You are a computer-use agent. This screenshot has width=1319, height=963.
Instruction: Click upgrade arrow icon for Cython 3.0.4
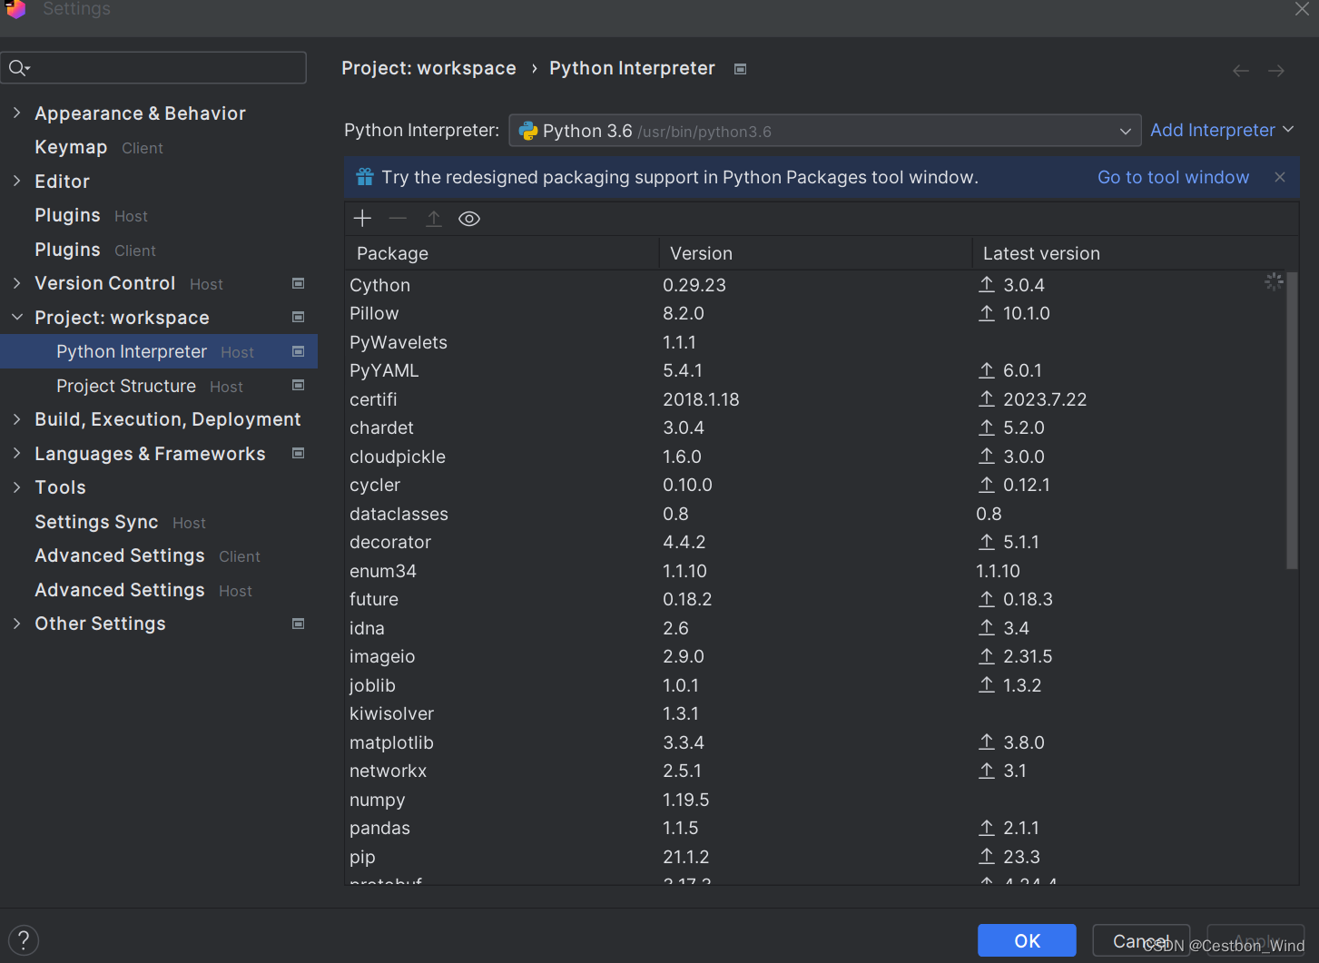987,285
